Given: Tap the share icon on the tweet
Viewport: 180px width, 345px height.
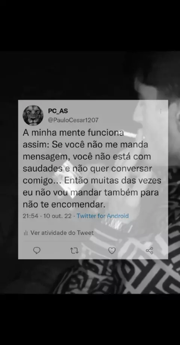Looking at the screenshot, I should tap(149, 250).
